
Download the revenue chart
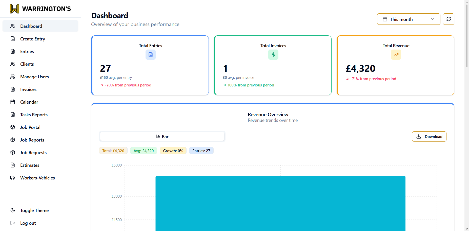pyautogui.click(x=429, y=136)
